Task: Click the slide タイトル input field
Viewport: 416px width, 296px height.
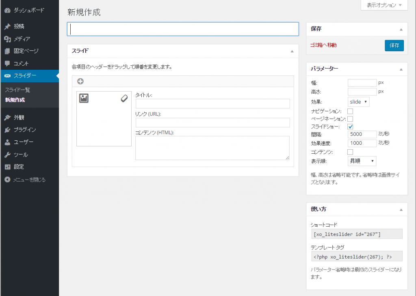Action: (x=212, y=104)
